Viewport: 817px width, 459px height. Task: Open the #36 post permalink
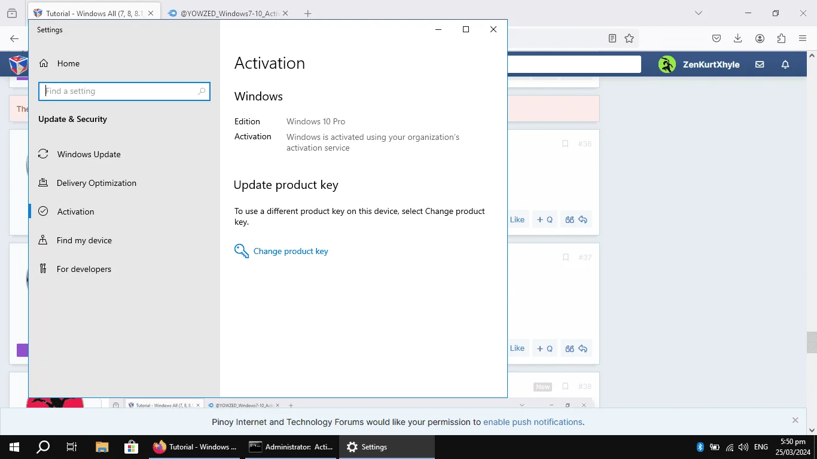[x=585, y=144]
